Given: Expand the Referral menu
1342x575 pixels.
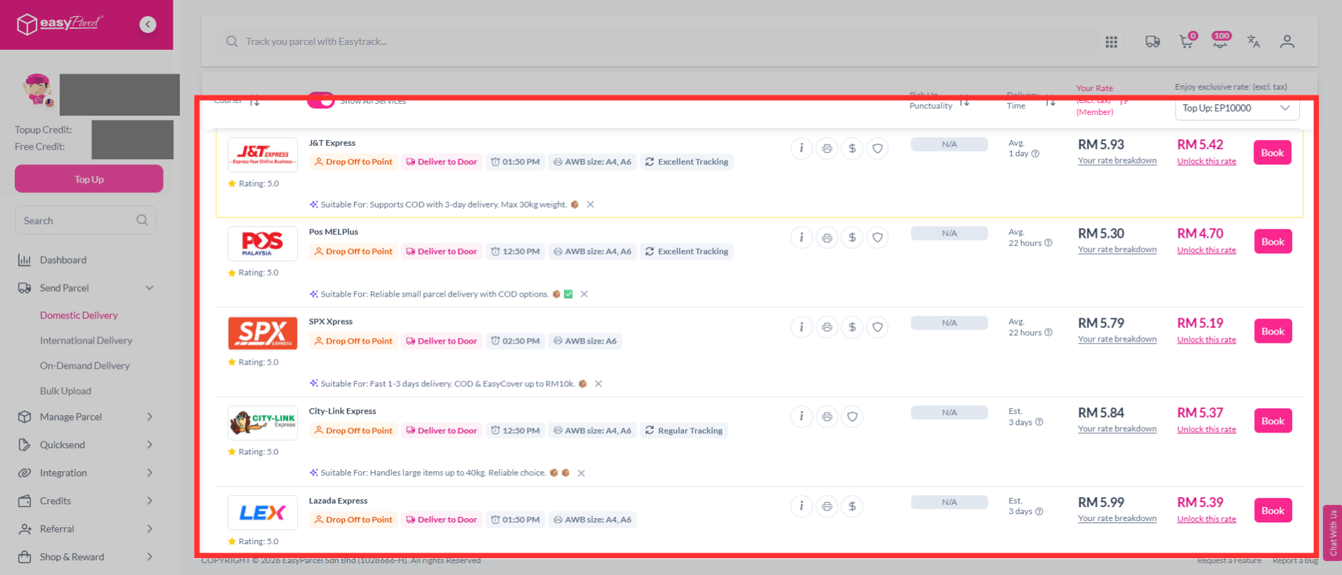Looking at the screenshot, I should [149, 529].
